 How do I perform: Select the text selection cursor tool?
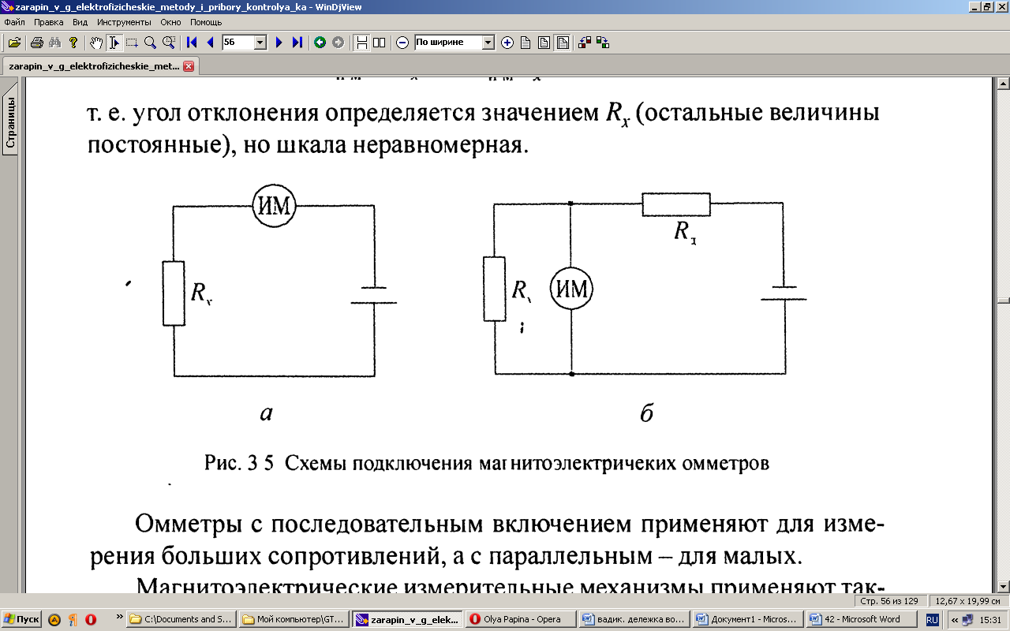coord(114,43)
